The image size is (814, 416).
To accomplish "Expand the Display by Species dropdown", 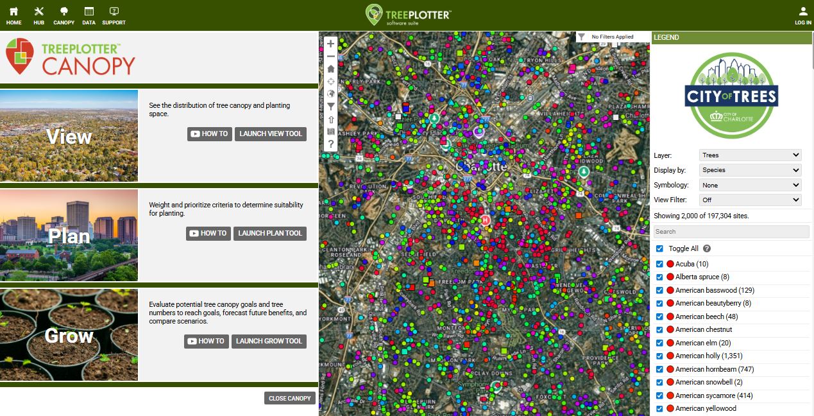I will click(x=750, y=170).
